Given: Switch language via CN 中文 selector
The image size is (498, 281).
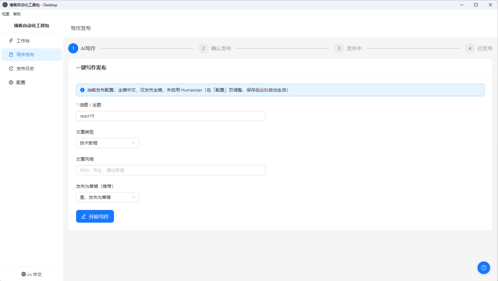Looking at the screenshot, I should [x=32, y=274].
